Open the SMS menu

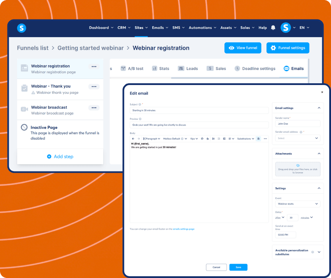179,28
